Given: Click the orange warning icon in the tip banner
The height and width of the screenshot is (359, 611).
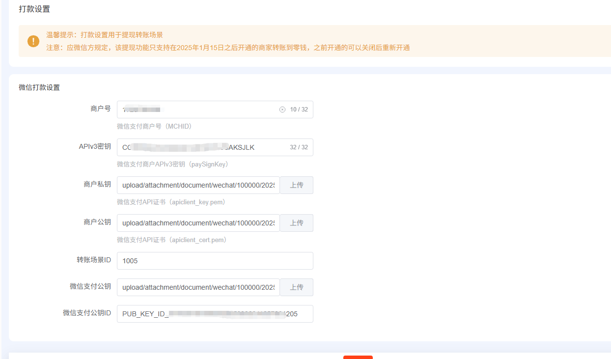Looking at the screenshot, I should pyautogui.click(x=33, y=41).
